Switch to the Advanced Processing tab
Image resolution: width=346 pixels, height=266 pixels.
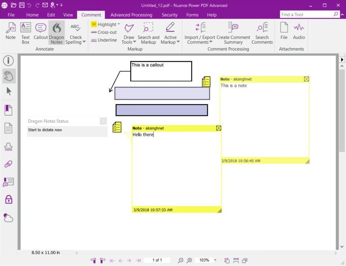click(x=131, y=15)
